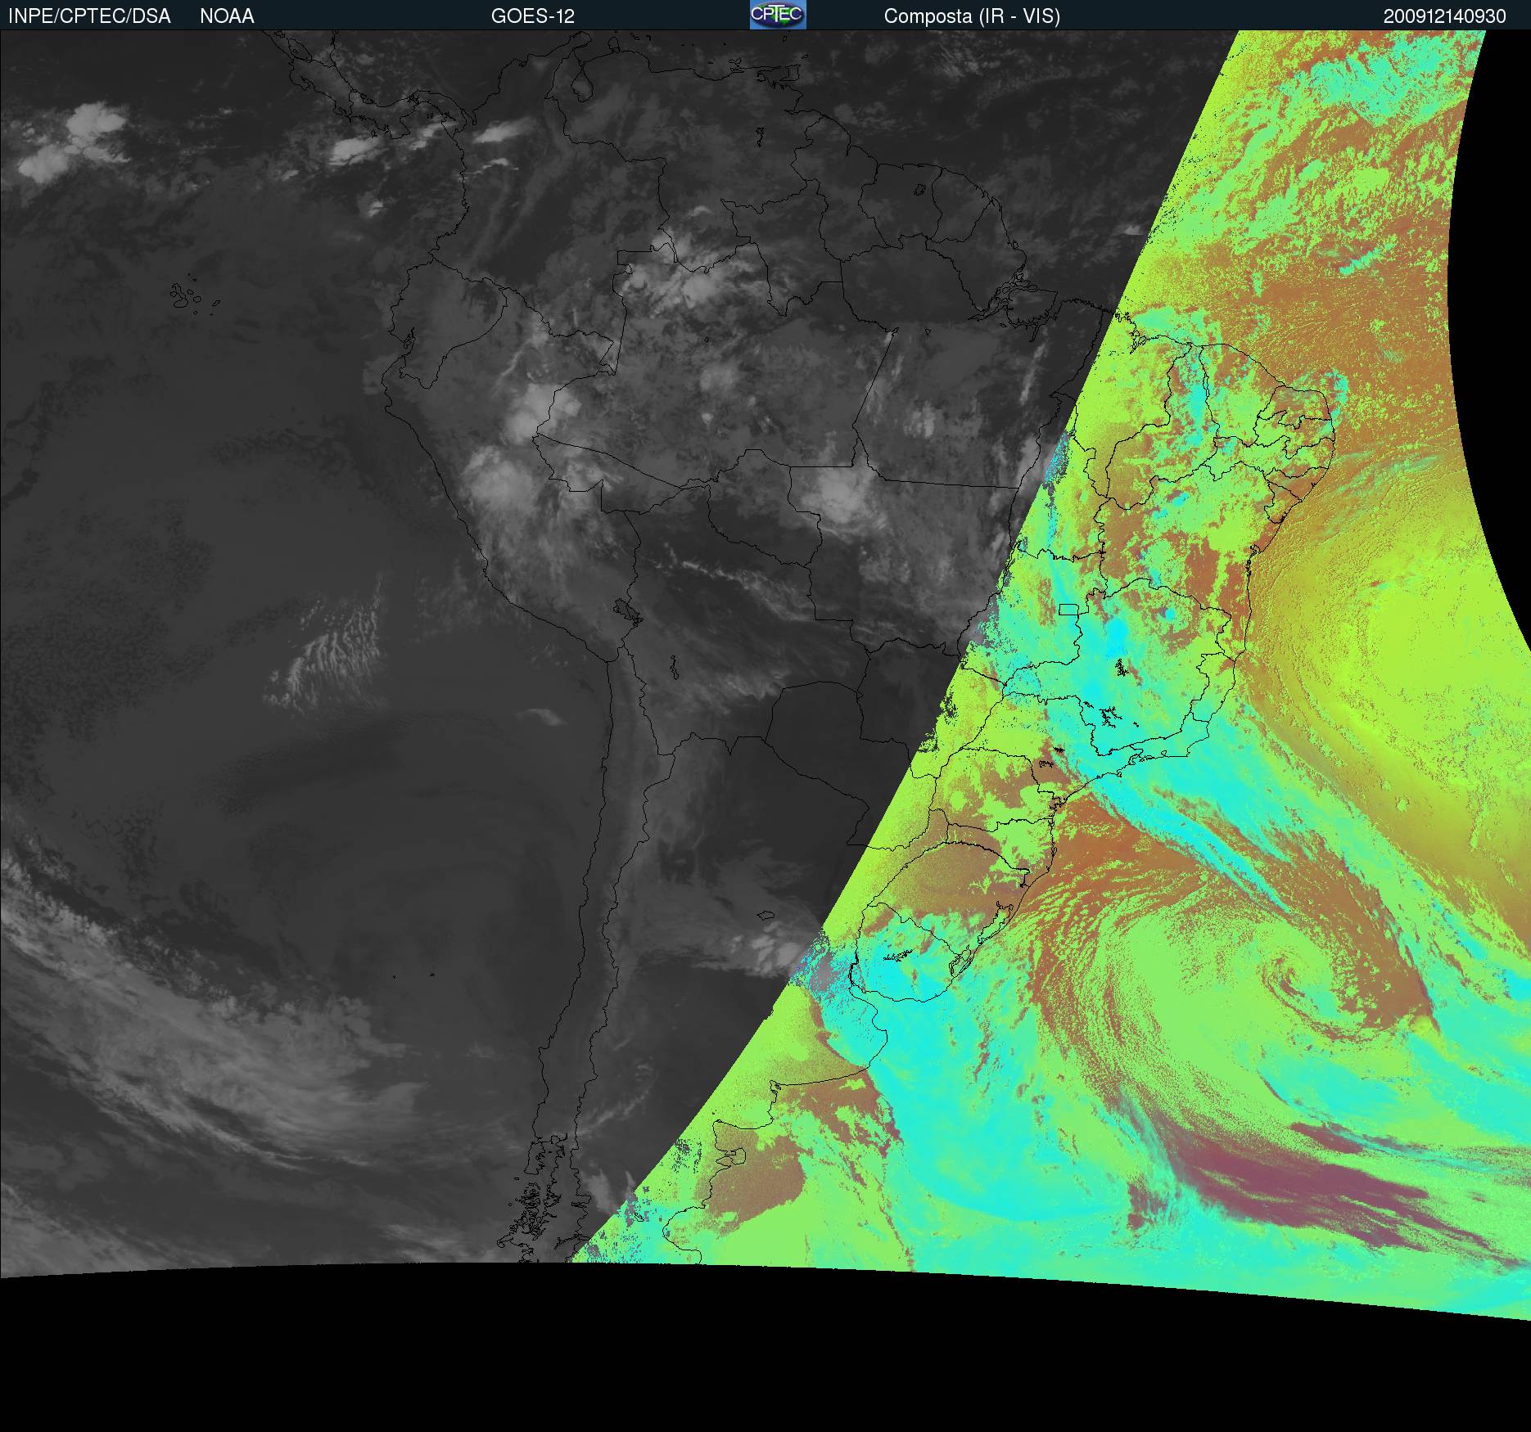Click the CPTEC logo in header

(778, 15)
